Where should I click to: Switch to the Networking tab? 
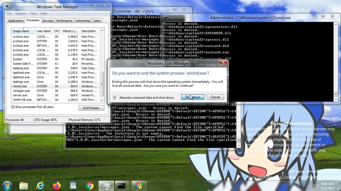click(x=83, y=21)
